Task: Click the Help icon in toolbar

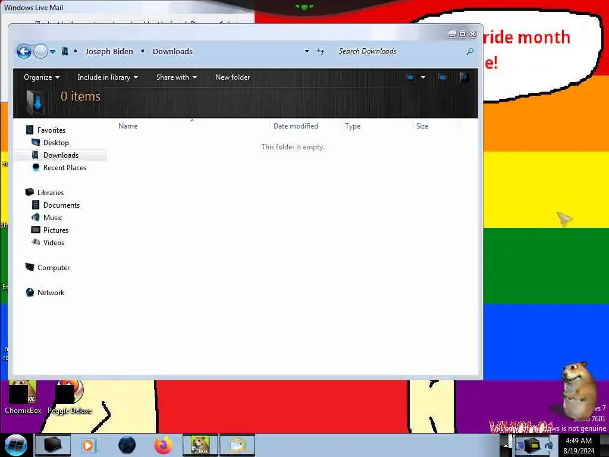Action: coord(464,77)
